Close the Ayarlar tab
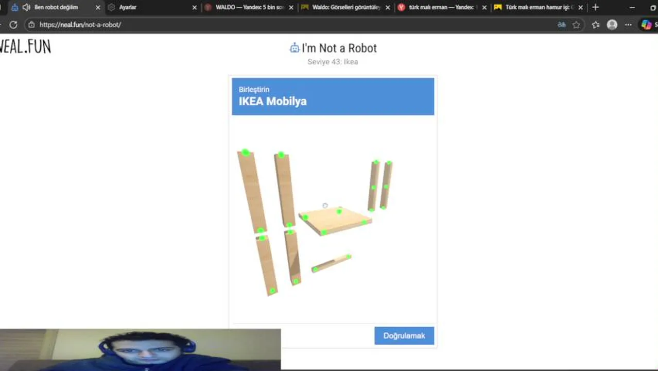658x371 pixels. pos(194,8)
